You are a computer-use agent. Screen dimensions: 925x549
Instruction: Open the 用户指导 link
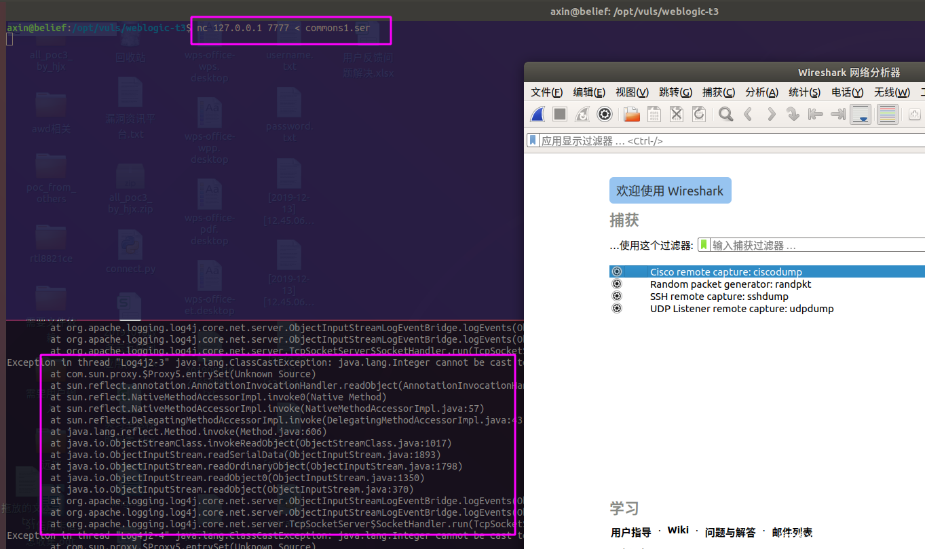[630, 533]
